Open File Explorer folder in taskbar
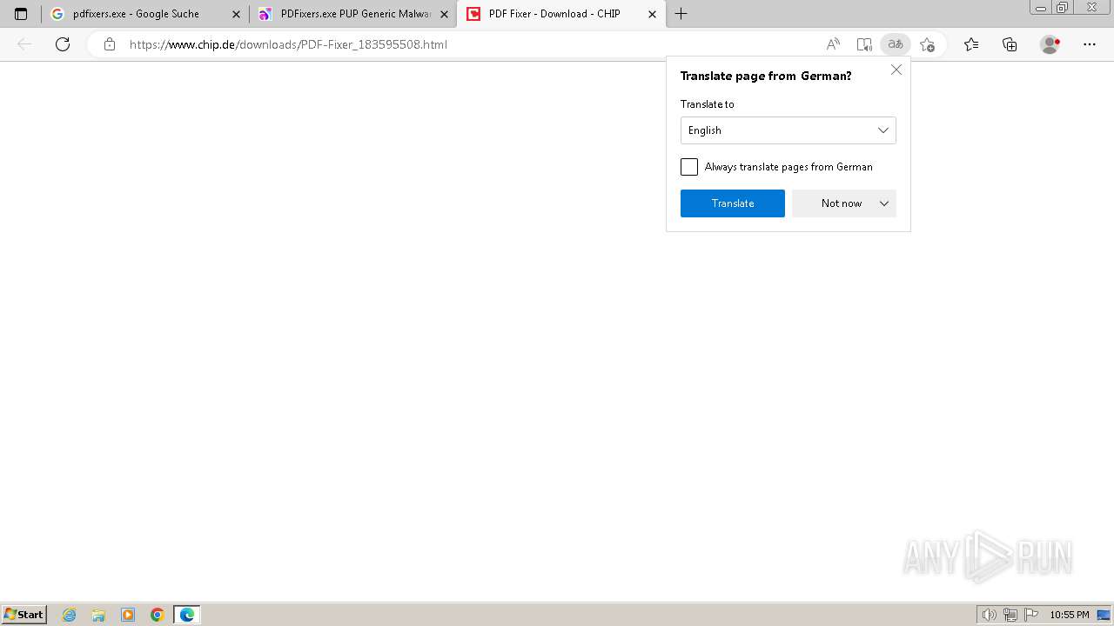Image resolution: width=1114 pixels, height=626 pixels. click(98, 615)
